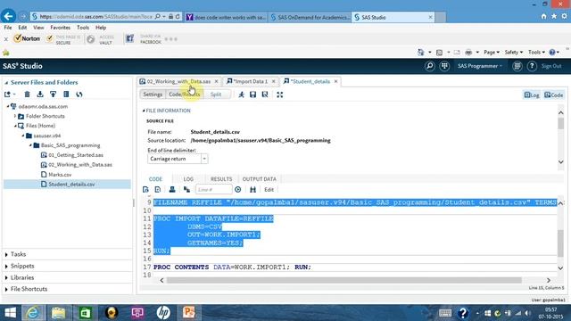
Task: Open the 02_Working_with_Data.sas editor tab
Action: point(178,81)
